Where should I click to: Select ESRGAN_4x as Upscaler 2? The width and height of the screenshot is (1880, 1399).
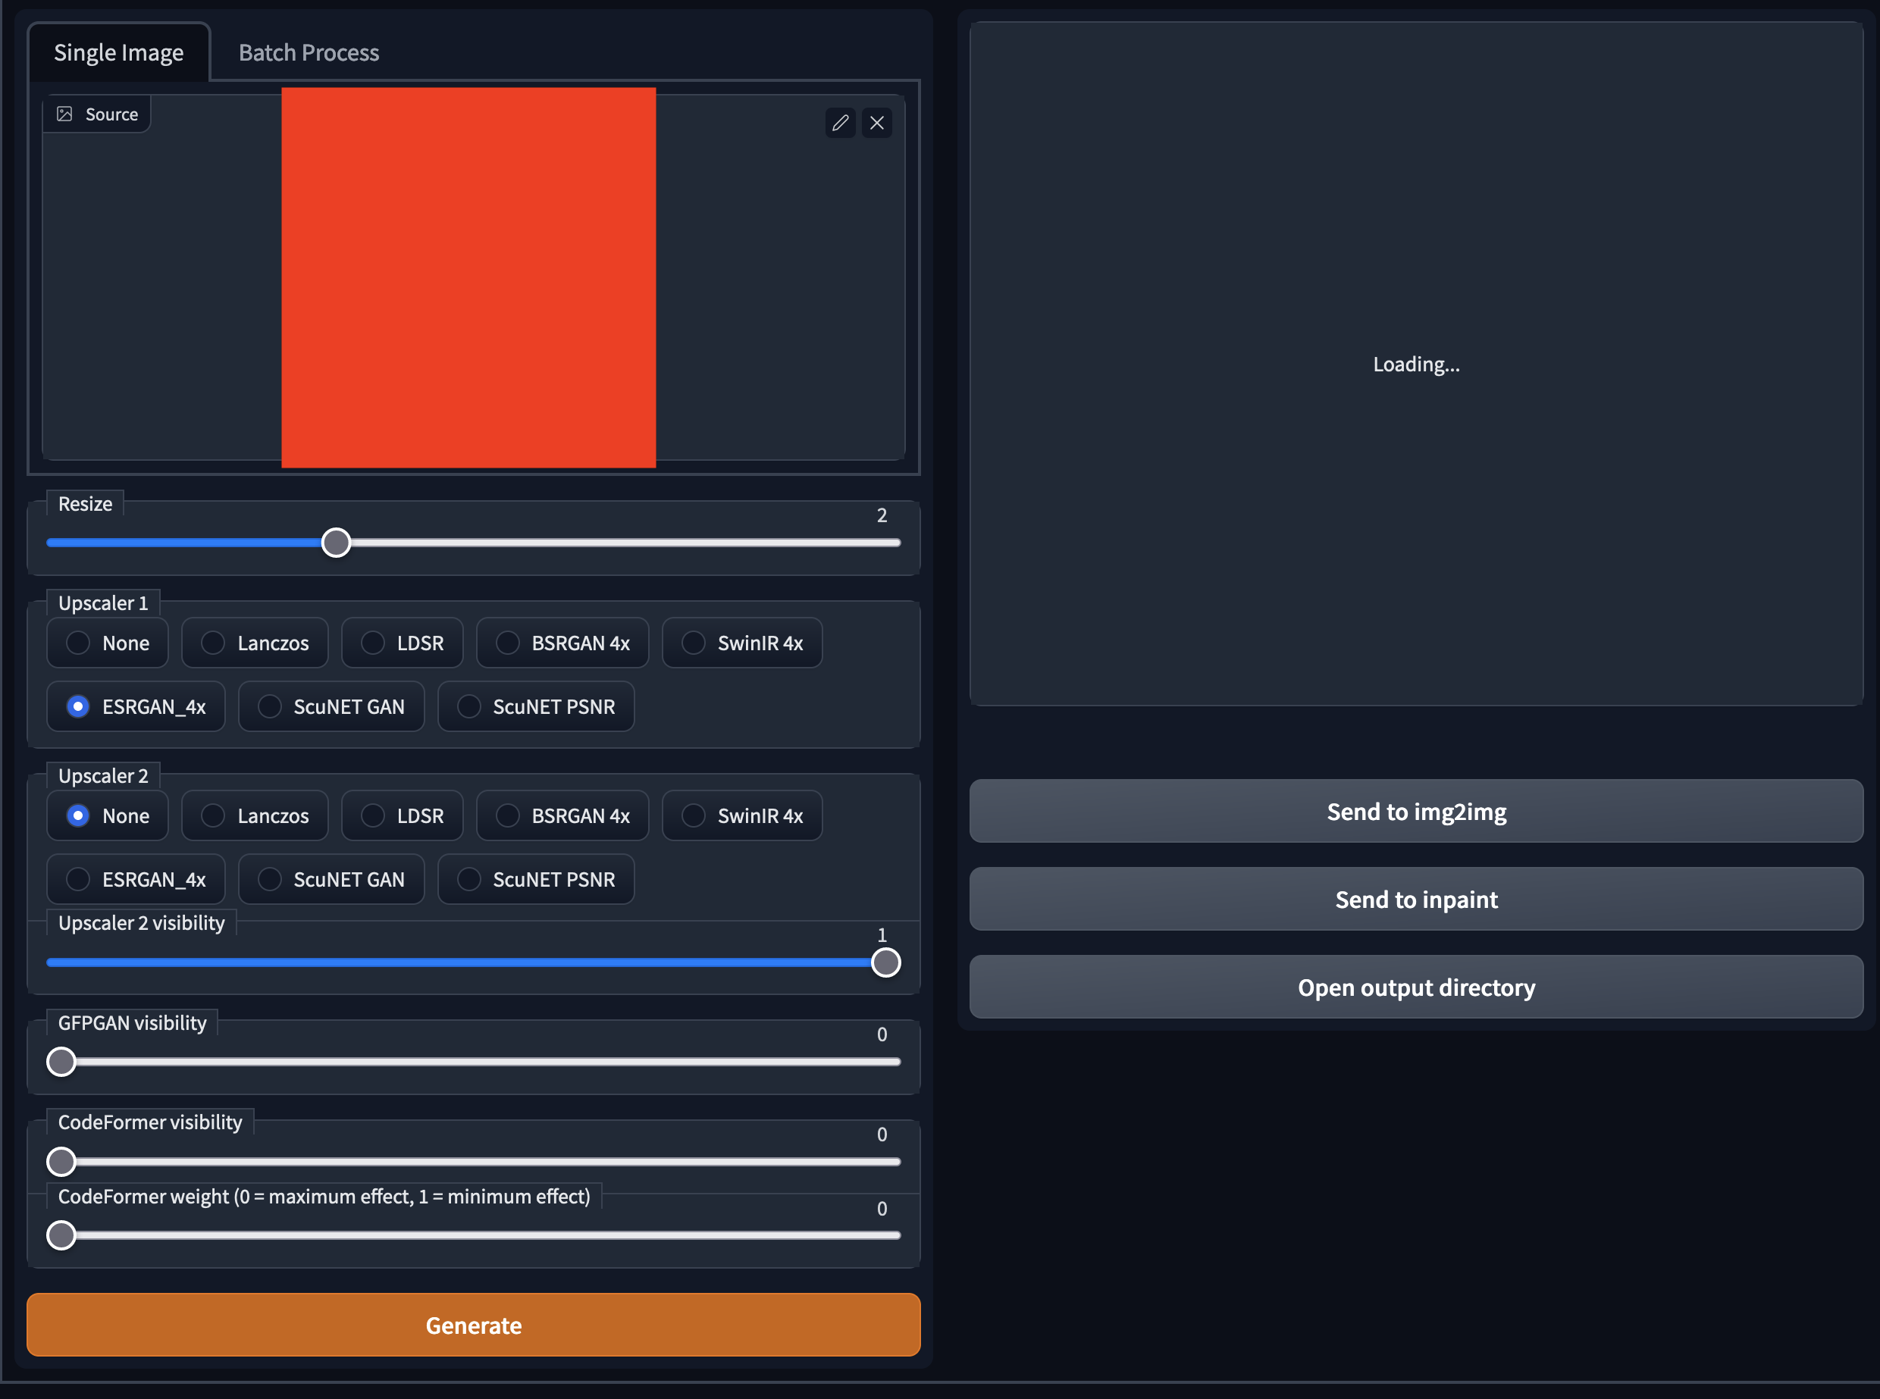(136, 879)
